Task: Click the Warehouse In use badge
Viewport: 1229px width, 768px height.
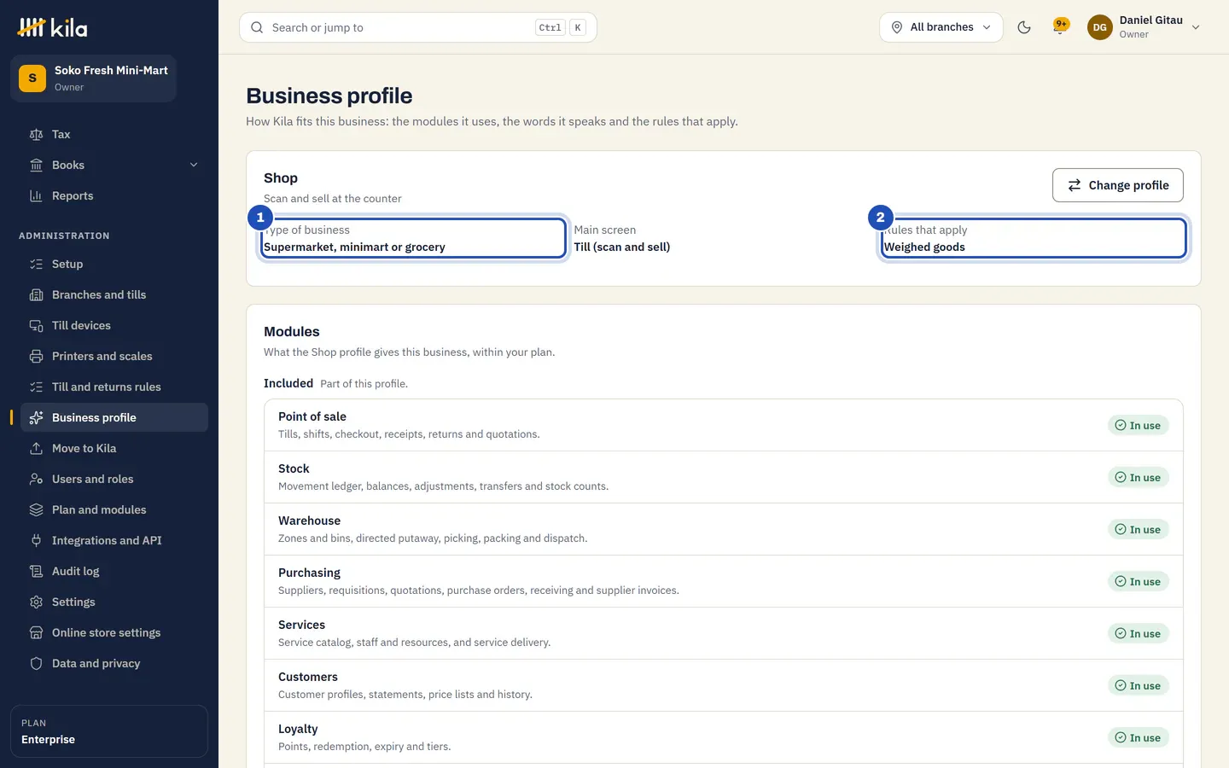Action: point(1139,529)
